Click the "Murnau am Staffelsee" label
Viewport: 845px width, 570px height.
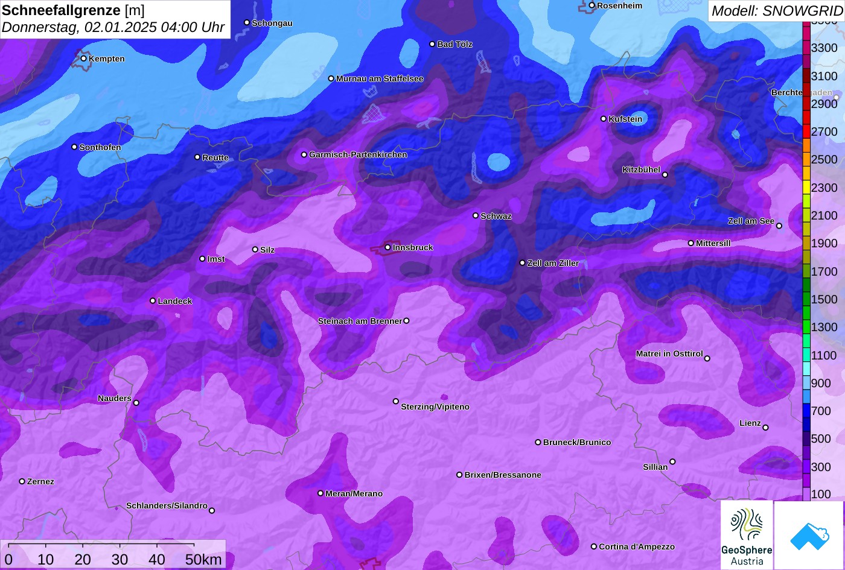[380, 79]
